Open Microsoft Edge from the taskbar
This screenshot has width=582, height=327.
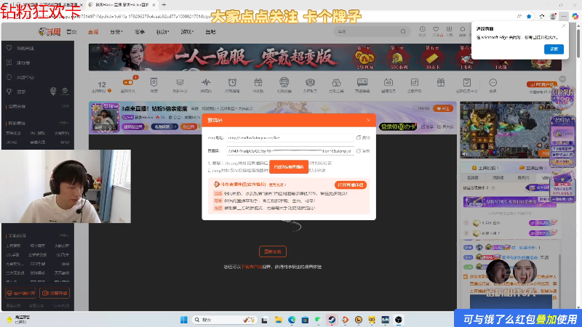292,320
